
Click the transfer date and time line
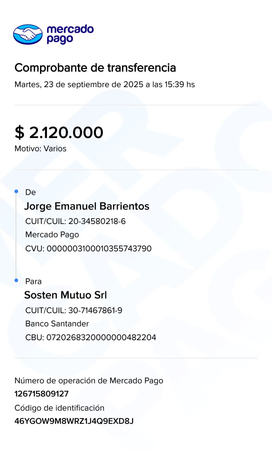[105, 85]
